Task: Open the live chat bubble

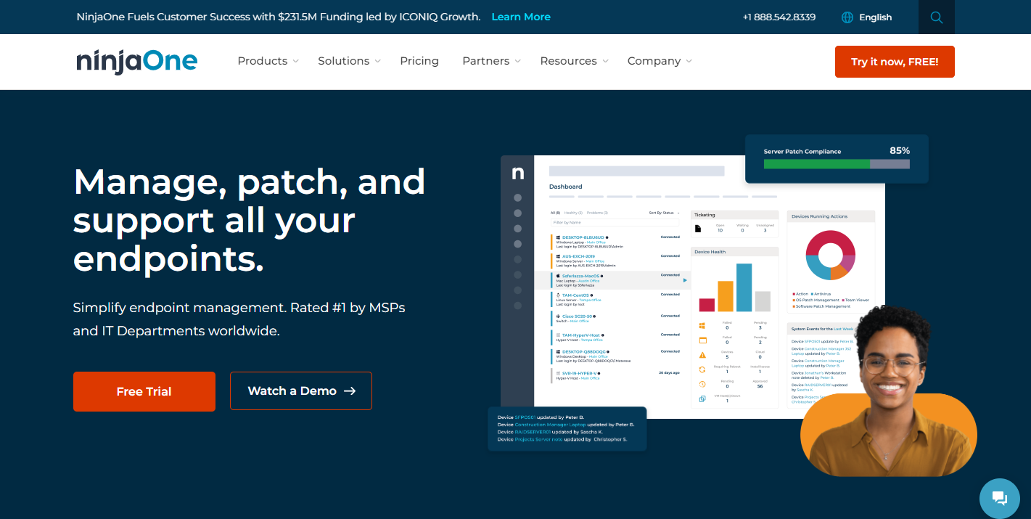Action: pos(1000,498)
